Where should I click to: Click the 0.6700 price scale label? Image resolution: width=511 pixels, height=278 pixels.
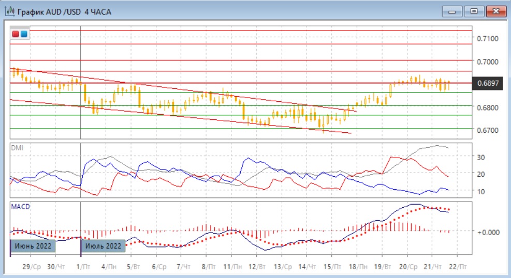pos(487,130)
